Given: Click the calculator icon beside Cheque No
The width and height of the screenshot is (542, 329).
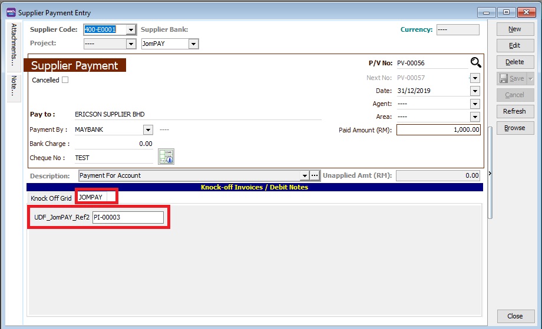Looking at the screenshot, I should coord(166,157).
